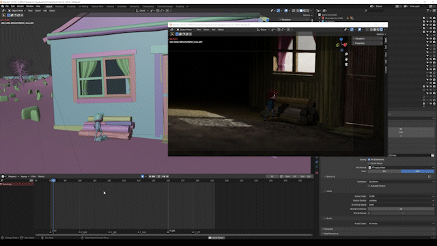Open the Encoding presets icon
Viewport: 437px width, 246px height.
click(x=429, y=176)
